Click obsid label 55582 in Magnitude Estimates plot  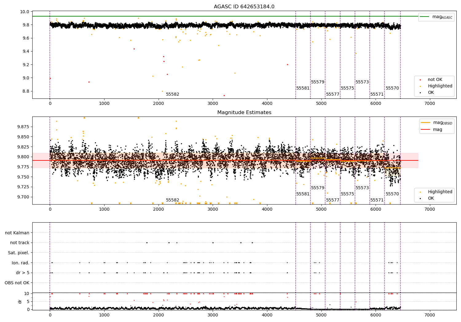click(x=172, y=200)
